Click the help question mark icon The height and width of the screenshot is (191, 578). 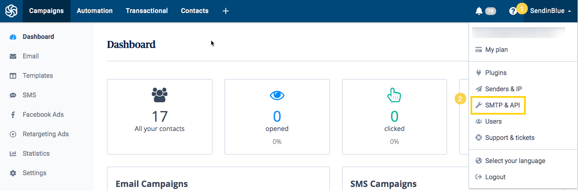(513, 11)
